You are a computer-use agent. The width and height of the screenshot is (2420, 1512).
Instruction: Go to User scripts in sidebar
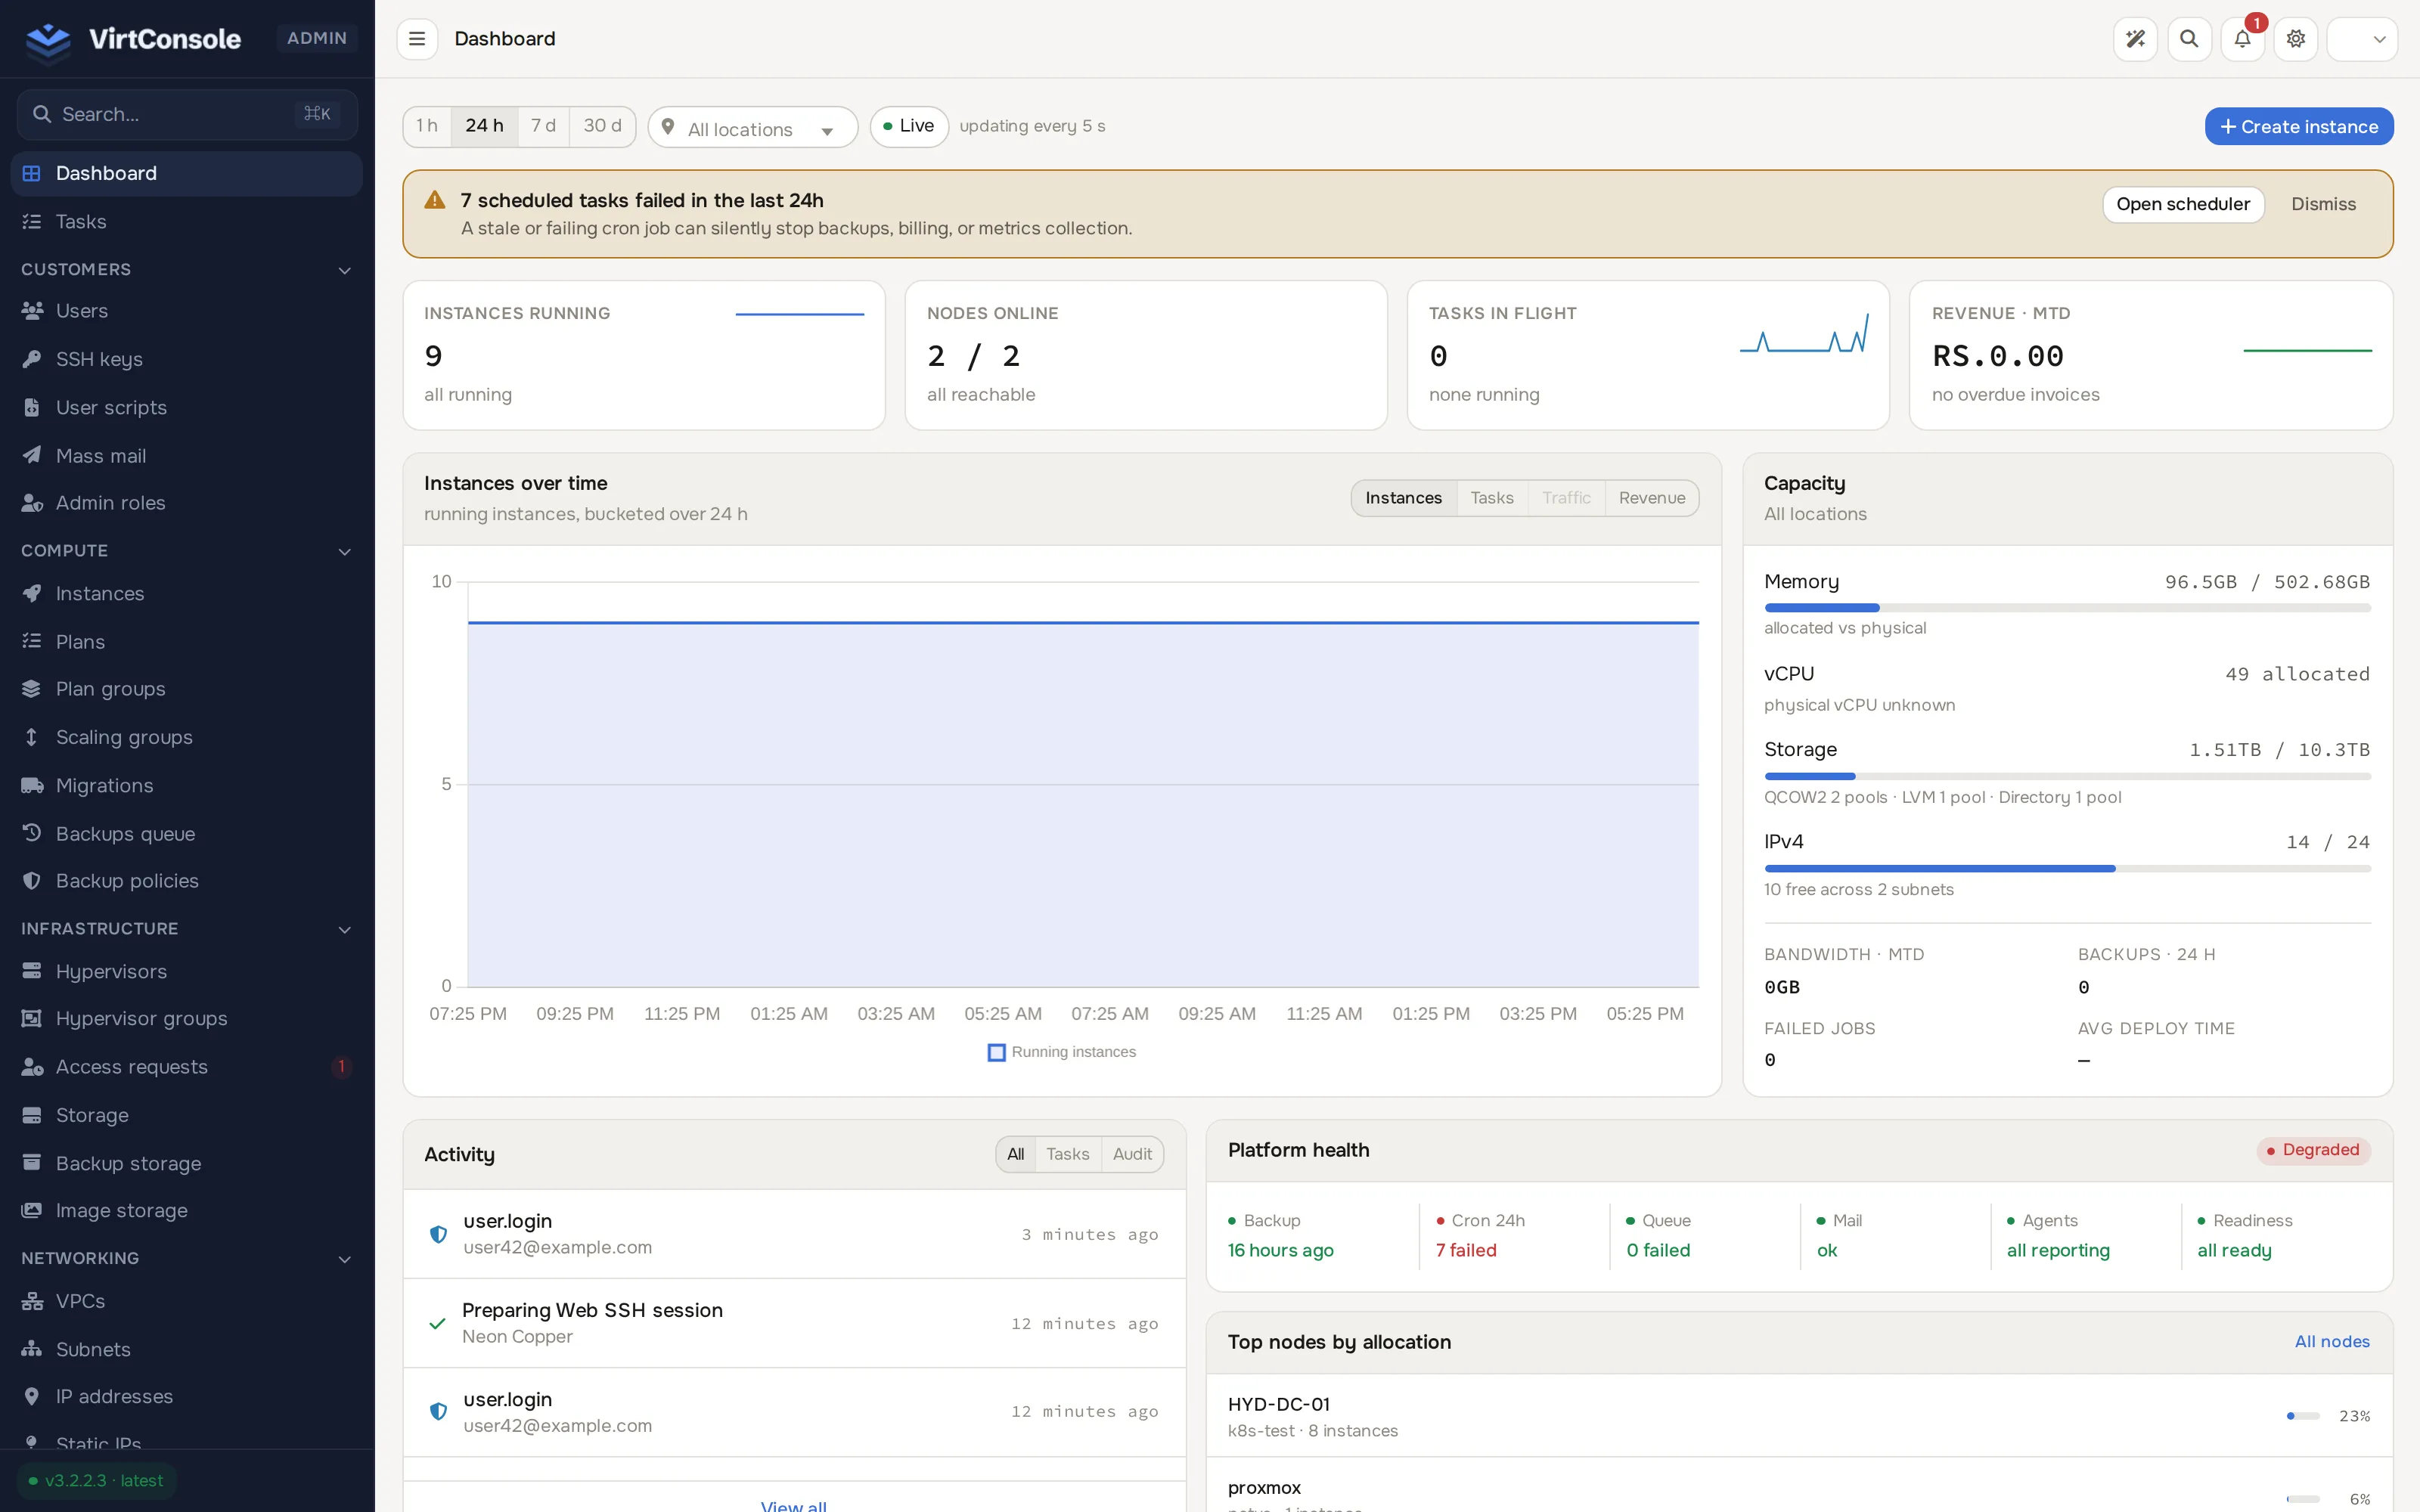tap(187, 407)
